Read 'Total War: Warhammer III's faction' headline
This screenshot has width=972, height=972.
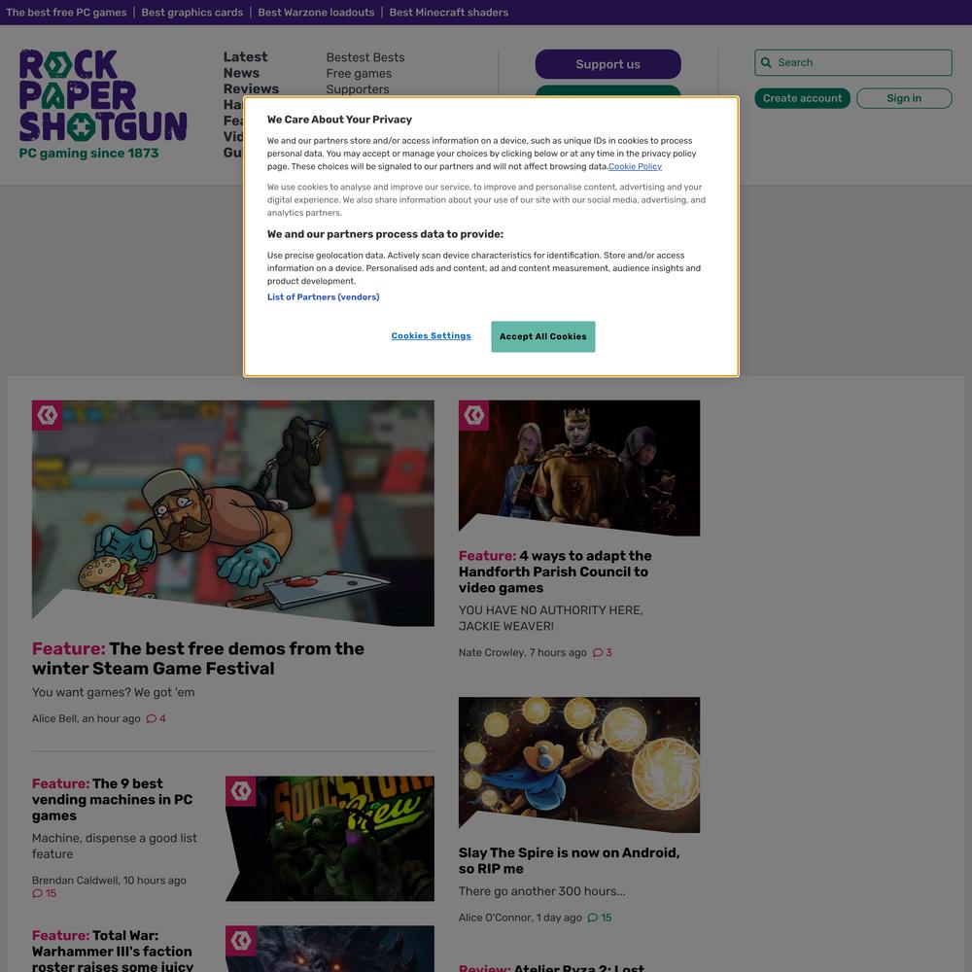coord(112,952)
